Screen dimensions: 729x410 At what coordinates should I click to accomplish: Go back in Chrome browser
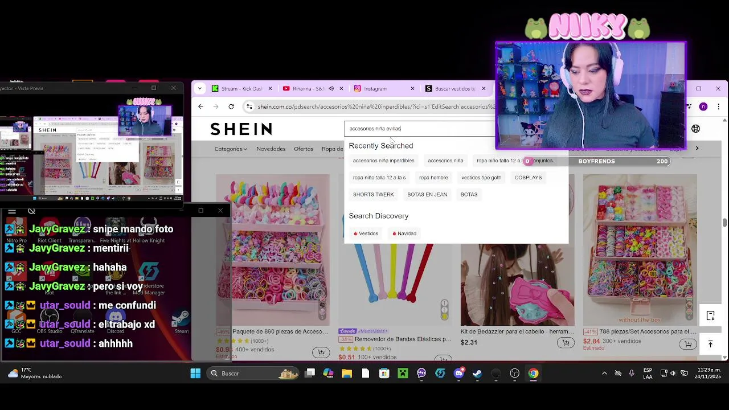tap(200, 106)
